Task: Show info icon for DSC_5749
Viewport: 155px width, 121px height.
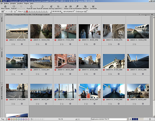Action: point(60,44)
